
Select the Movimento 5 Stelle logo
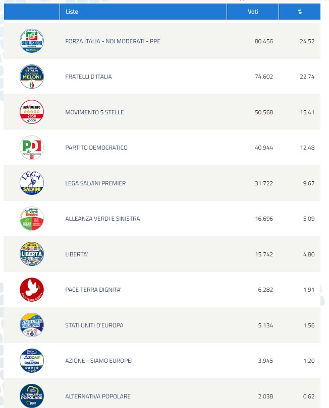[x=31, y=112]
